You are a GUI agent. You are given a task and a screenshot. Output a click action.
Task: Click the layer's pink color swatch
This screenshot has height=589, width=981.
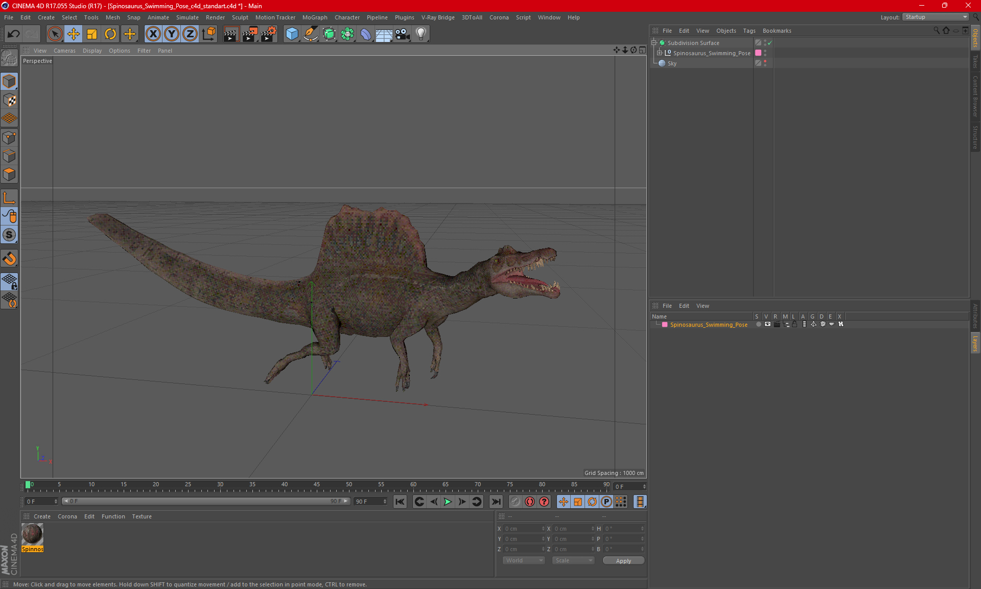click(x=665, y=325)
